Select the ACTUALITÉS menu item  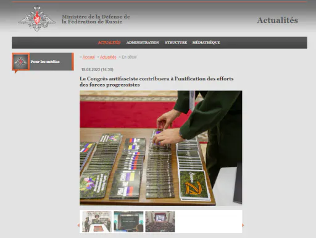coord(109,43)
